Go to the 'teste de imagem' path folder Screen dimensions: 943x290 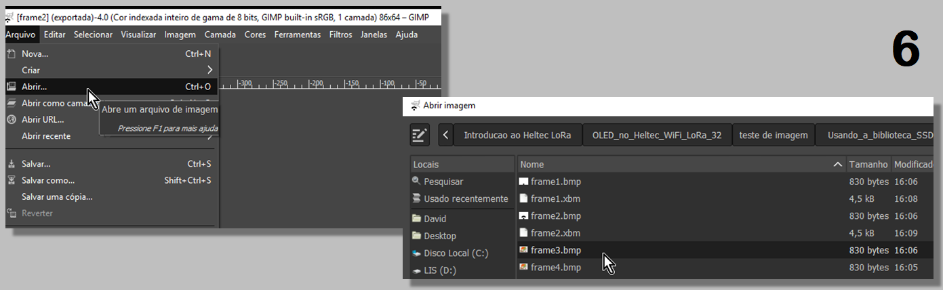774,135
